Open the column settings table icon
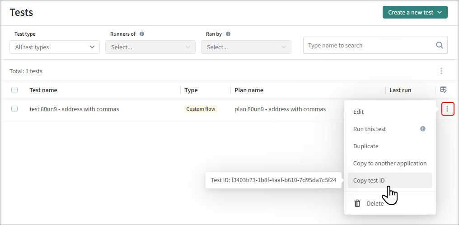The image size is (459, 225). 443,90
